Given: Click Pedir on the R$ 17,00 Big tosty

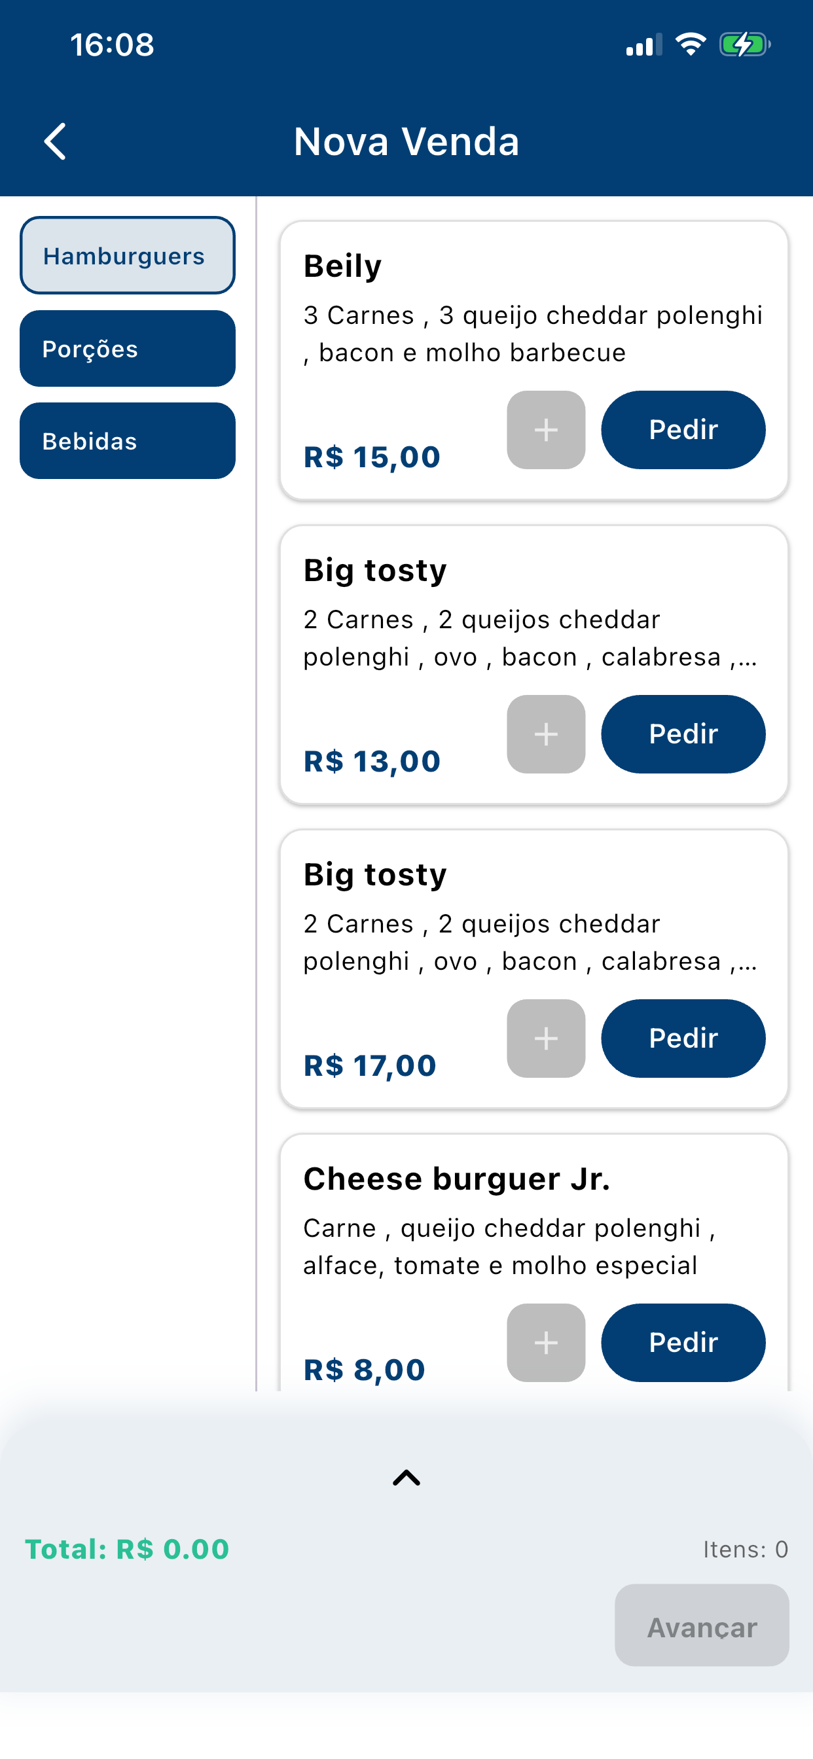Looking at the screenshot, I should click(x=683, y=1039).
